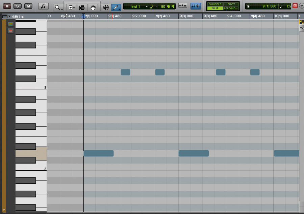Screen dimensions: 304x214
Task: Click the white flag marker near 8|4|480
Action: 67,16
